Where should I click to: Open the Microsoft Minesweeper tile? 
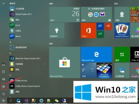pyautogui.click(x=104, y=70)
